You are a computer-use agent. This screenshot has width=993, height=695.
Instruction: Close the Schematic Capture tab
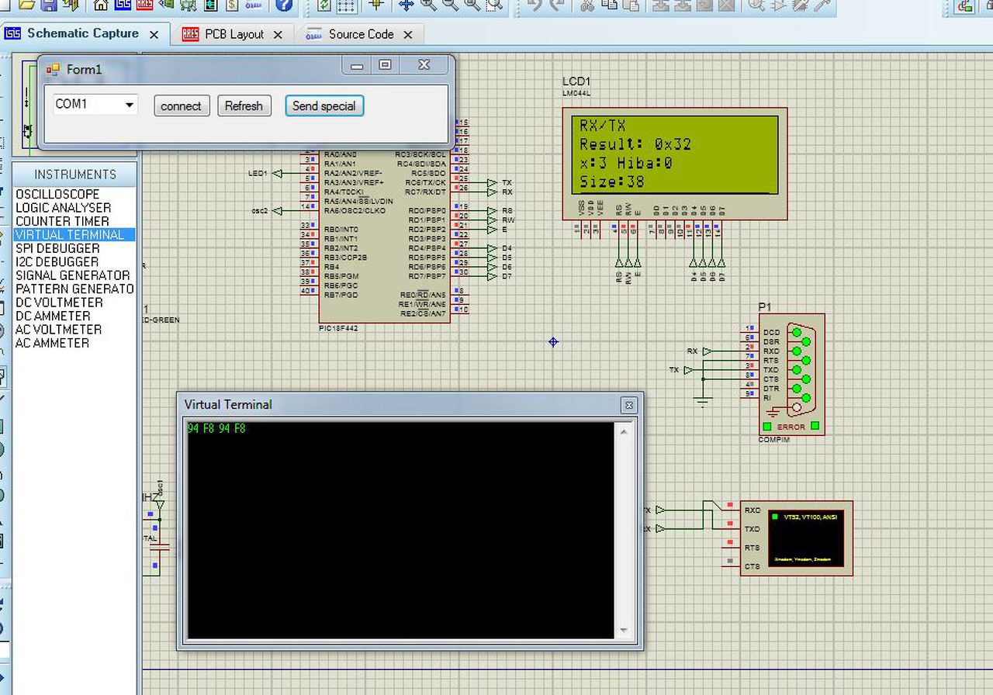point(154,35)
